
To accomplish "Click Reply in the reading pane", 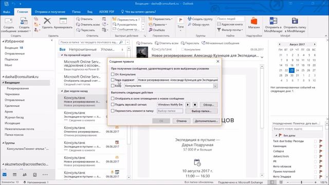I will [144, 43].
